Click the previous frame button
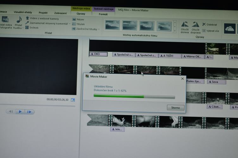This screenshot has width=238, height=158. pos(11,112)
